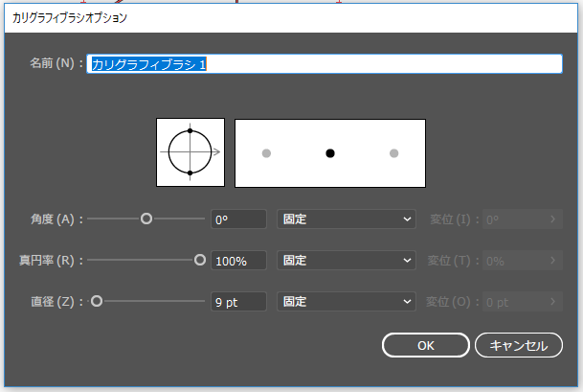Click the 真円率 (R) slider handle

coord(200,261)
